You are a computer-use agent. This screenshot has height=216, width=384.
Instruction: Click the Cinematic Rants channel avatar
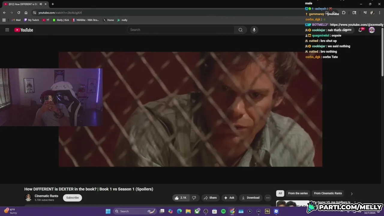[x=28, y=198]
